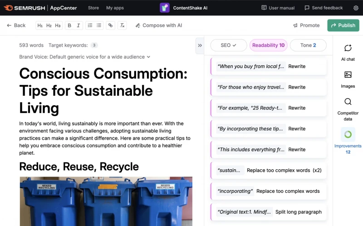Screen dimensions: 363x226
Task: Click the "593 words" counter
Action: (31, 45)
